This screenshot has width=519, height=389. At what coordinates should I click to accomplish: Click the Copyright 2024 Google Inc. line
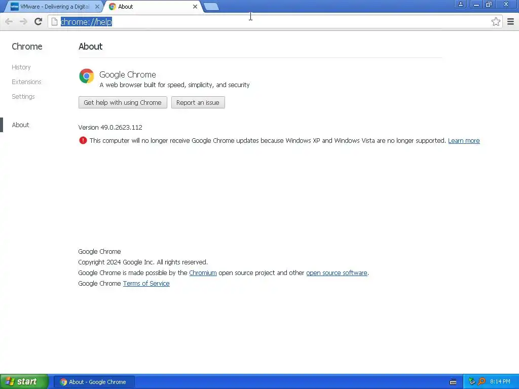pyautogui.click(x=143, y=262)
